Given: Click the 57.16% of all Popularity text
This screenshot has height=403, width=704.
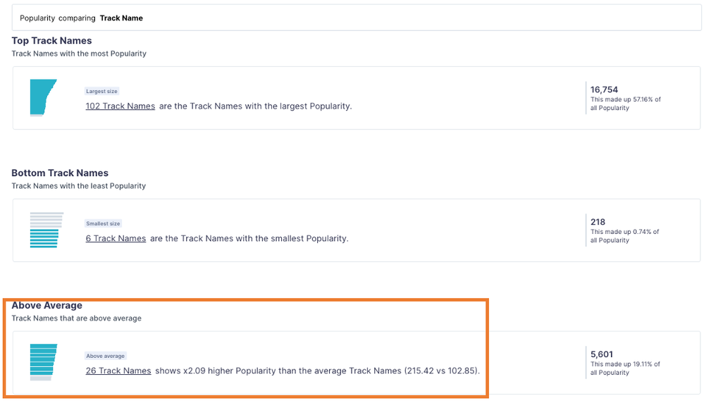Looking at the screenshot, I should (x=626, y=104).
